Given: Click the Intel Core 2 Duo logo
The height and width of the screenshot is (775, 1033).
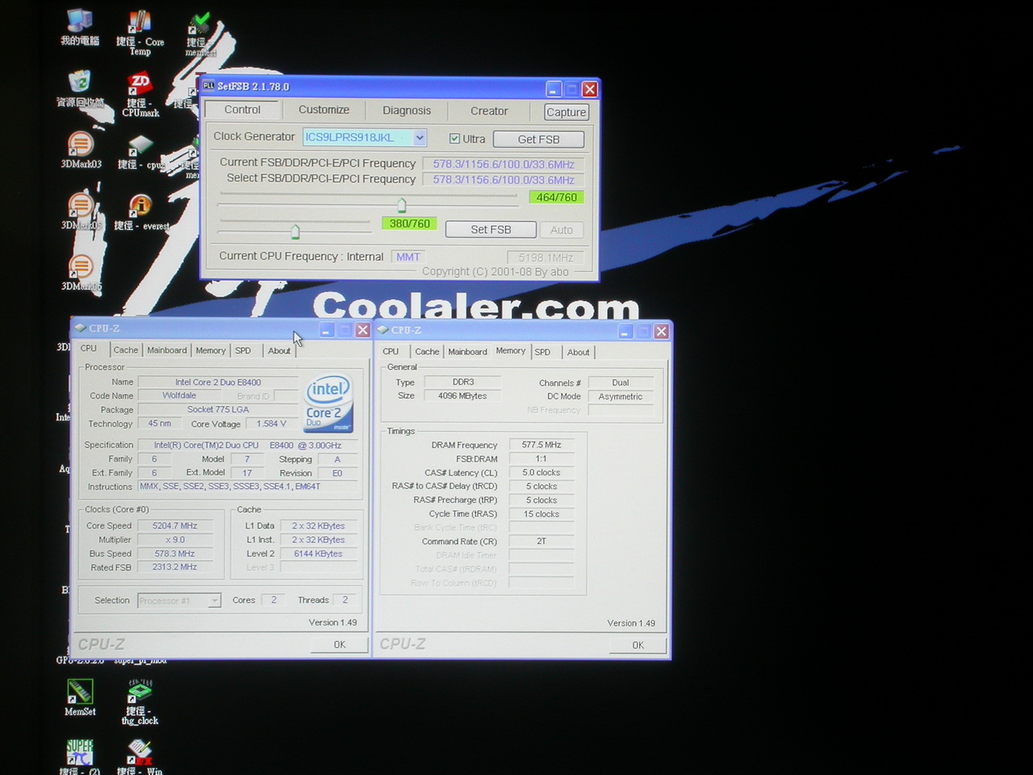Looking at the screenshot, I should [x=328, y=403].
